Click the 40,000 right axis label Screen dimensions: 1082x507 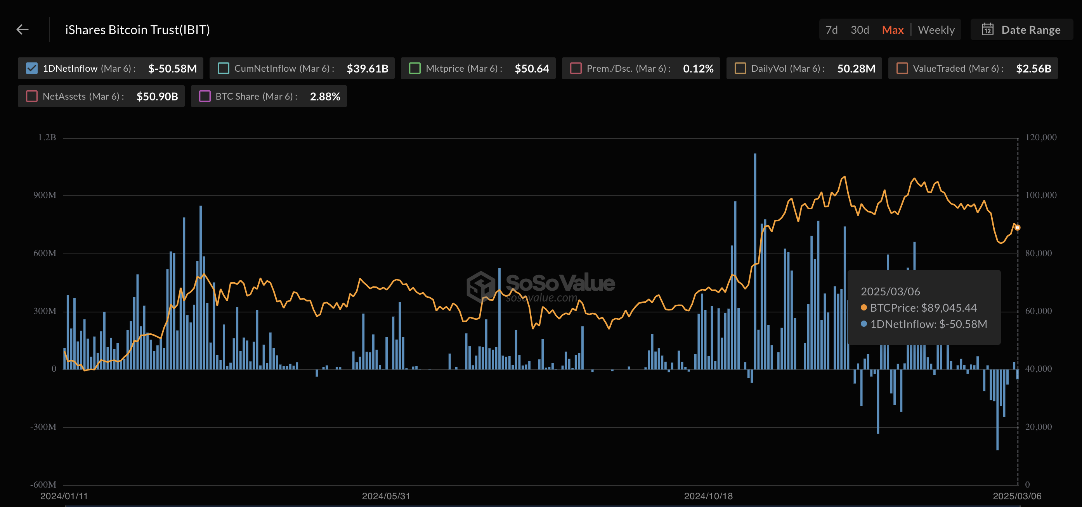coord(1039,369)
